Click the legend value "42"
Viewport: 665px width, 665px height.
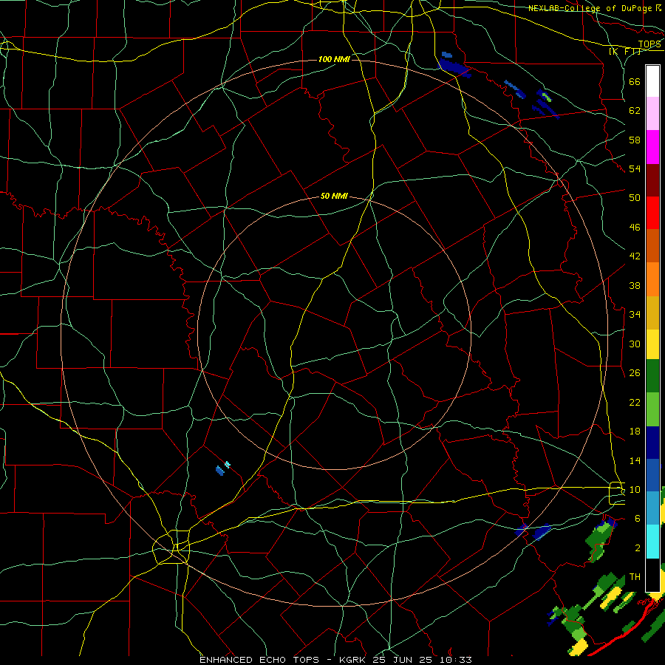(x=635, y=256)
